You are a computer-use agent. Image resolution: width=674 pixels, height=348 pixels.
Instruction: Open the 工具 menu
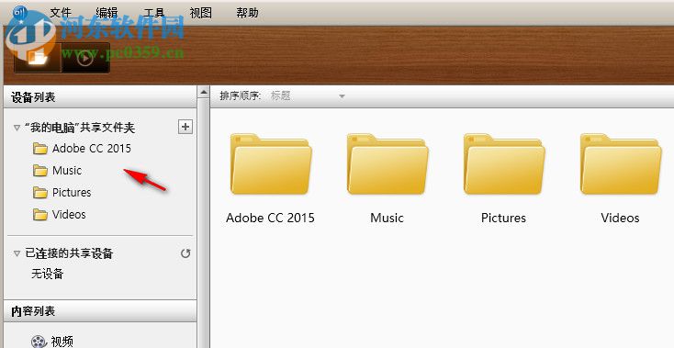pos(154,13)
